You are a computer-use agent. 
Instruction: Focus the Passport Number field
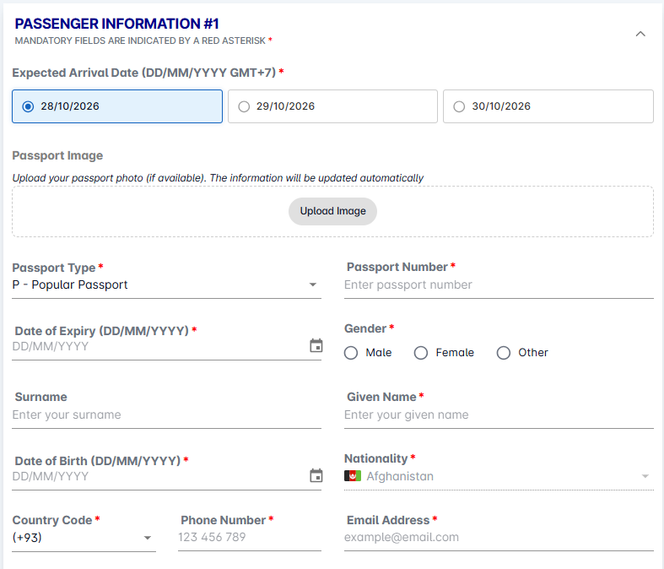tap(499, 284)
